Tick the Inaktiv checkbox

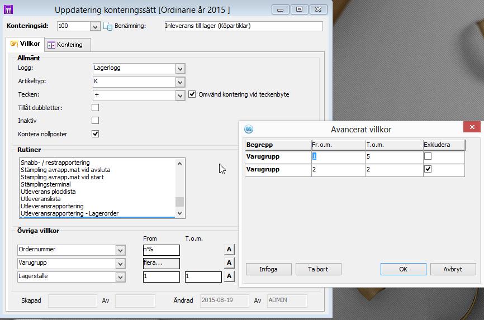pyautogui.click(x=96, y=120)
